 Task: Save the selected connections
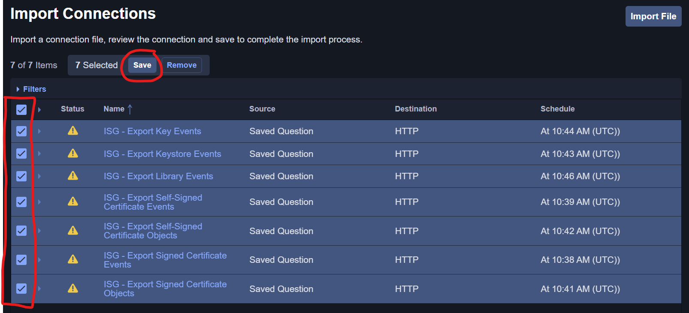pyautogui.click(x=142, y=65)
